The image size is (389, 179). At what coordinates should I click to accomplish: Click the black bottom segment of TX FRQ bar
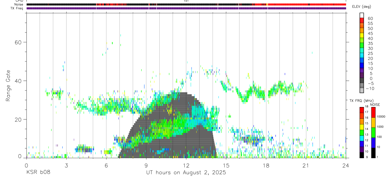(362, 155)
